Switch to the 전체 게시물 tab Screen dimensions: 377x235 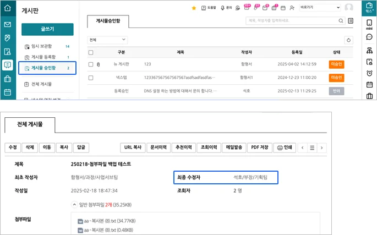coord(30,124)
